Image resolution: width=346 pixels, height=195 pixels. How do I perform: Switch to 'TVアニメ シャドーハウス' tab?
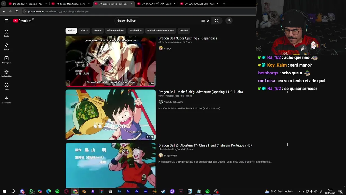(x=156, y=4)
